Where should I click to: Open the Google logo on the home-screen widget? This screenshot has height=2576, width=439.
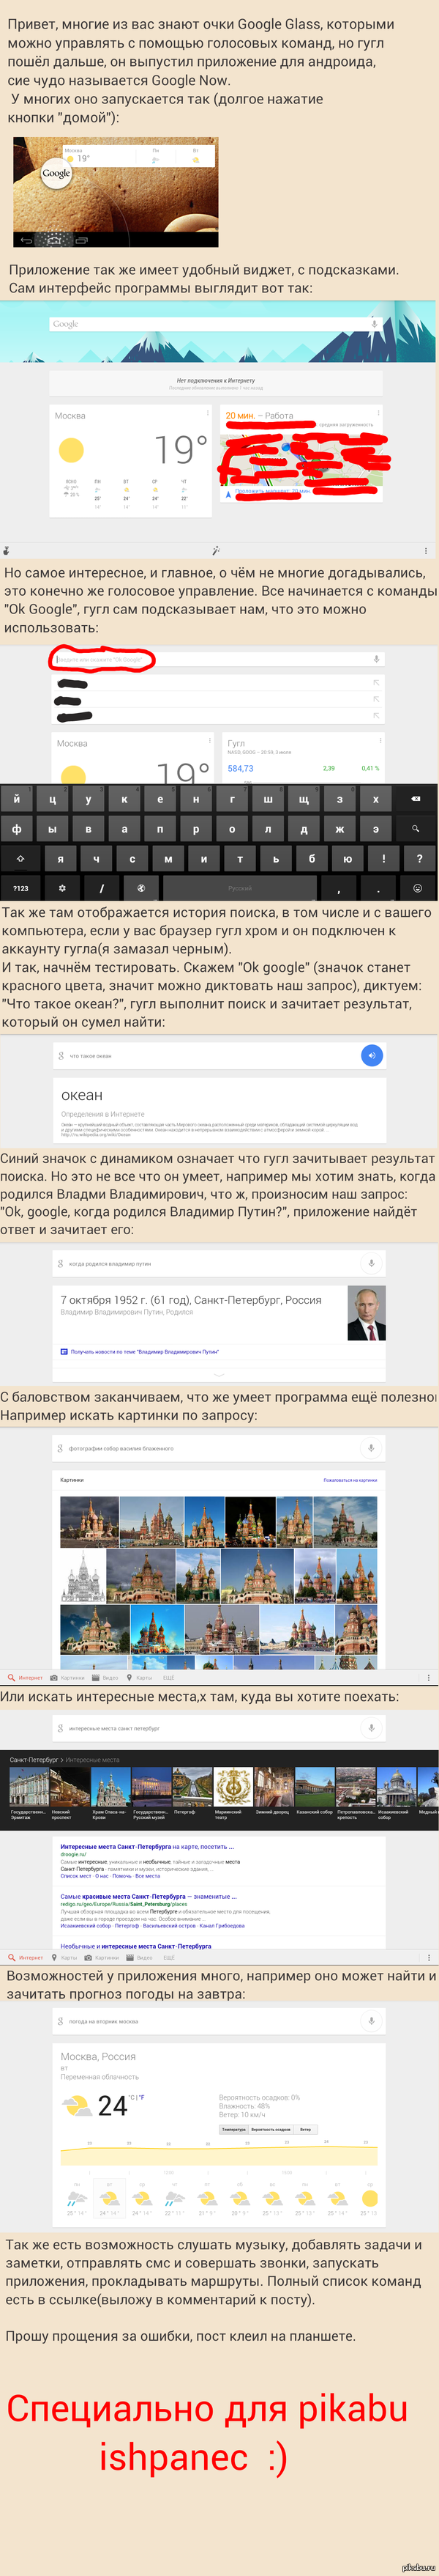56,173
